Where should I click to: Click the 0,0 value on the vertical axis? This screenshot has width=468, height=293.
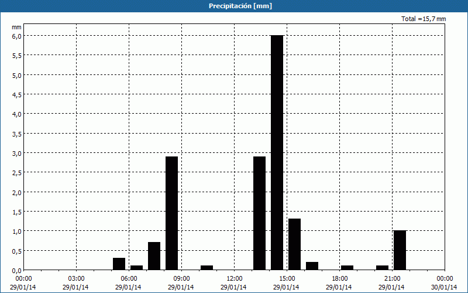[17, 271]
